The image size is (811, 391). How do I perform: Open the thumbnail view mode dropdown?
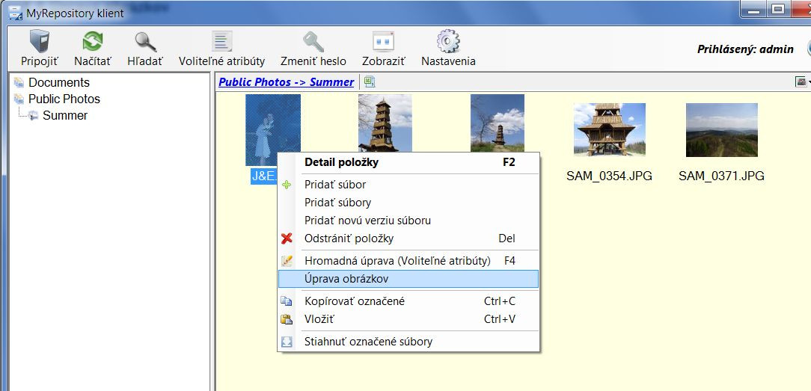click(802, 81)
